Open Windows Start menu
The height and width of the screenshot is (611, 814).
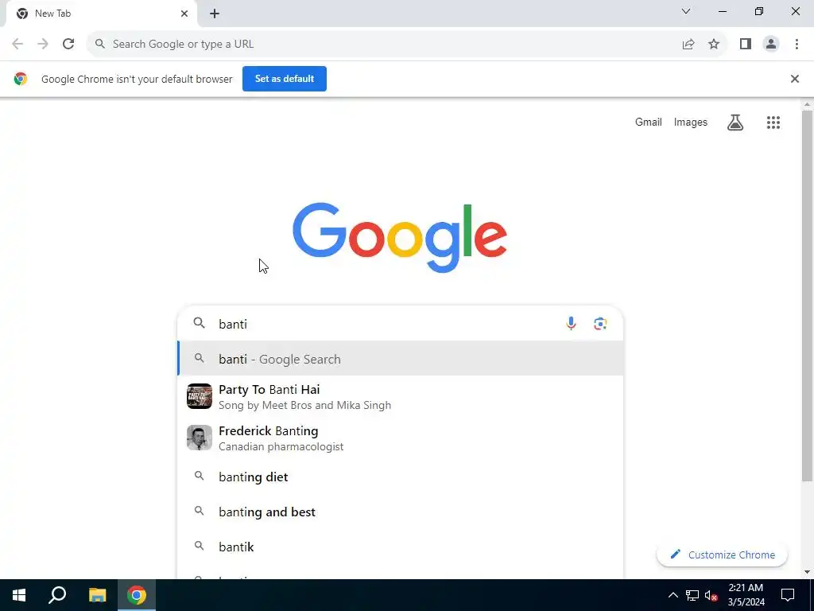click(x=19, y=595)
